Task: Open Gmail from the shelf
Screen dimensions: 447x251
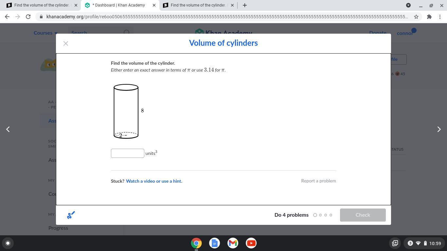Action: (233, 243)
